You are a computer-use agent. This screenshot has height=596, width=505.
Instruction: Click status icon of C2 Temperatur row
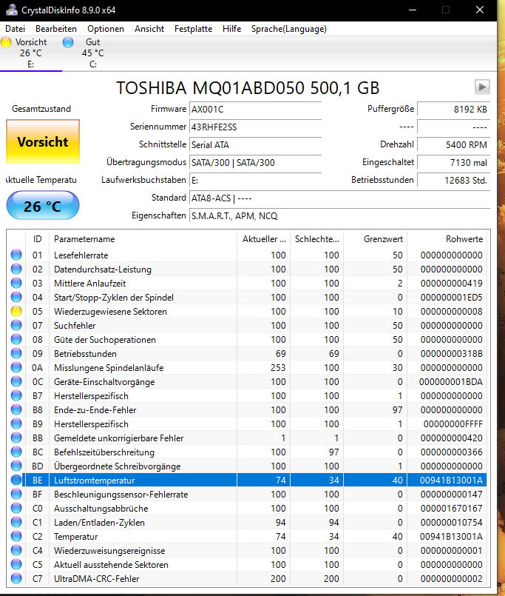click(16, 536)
